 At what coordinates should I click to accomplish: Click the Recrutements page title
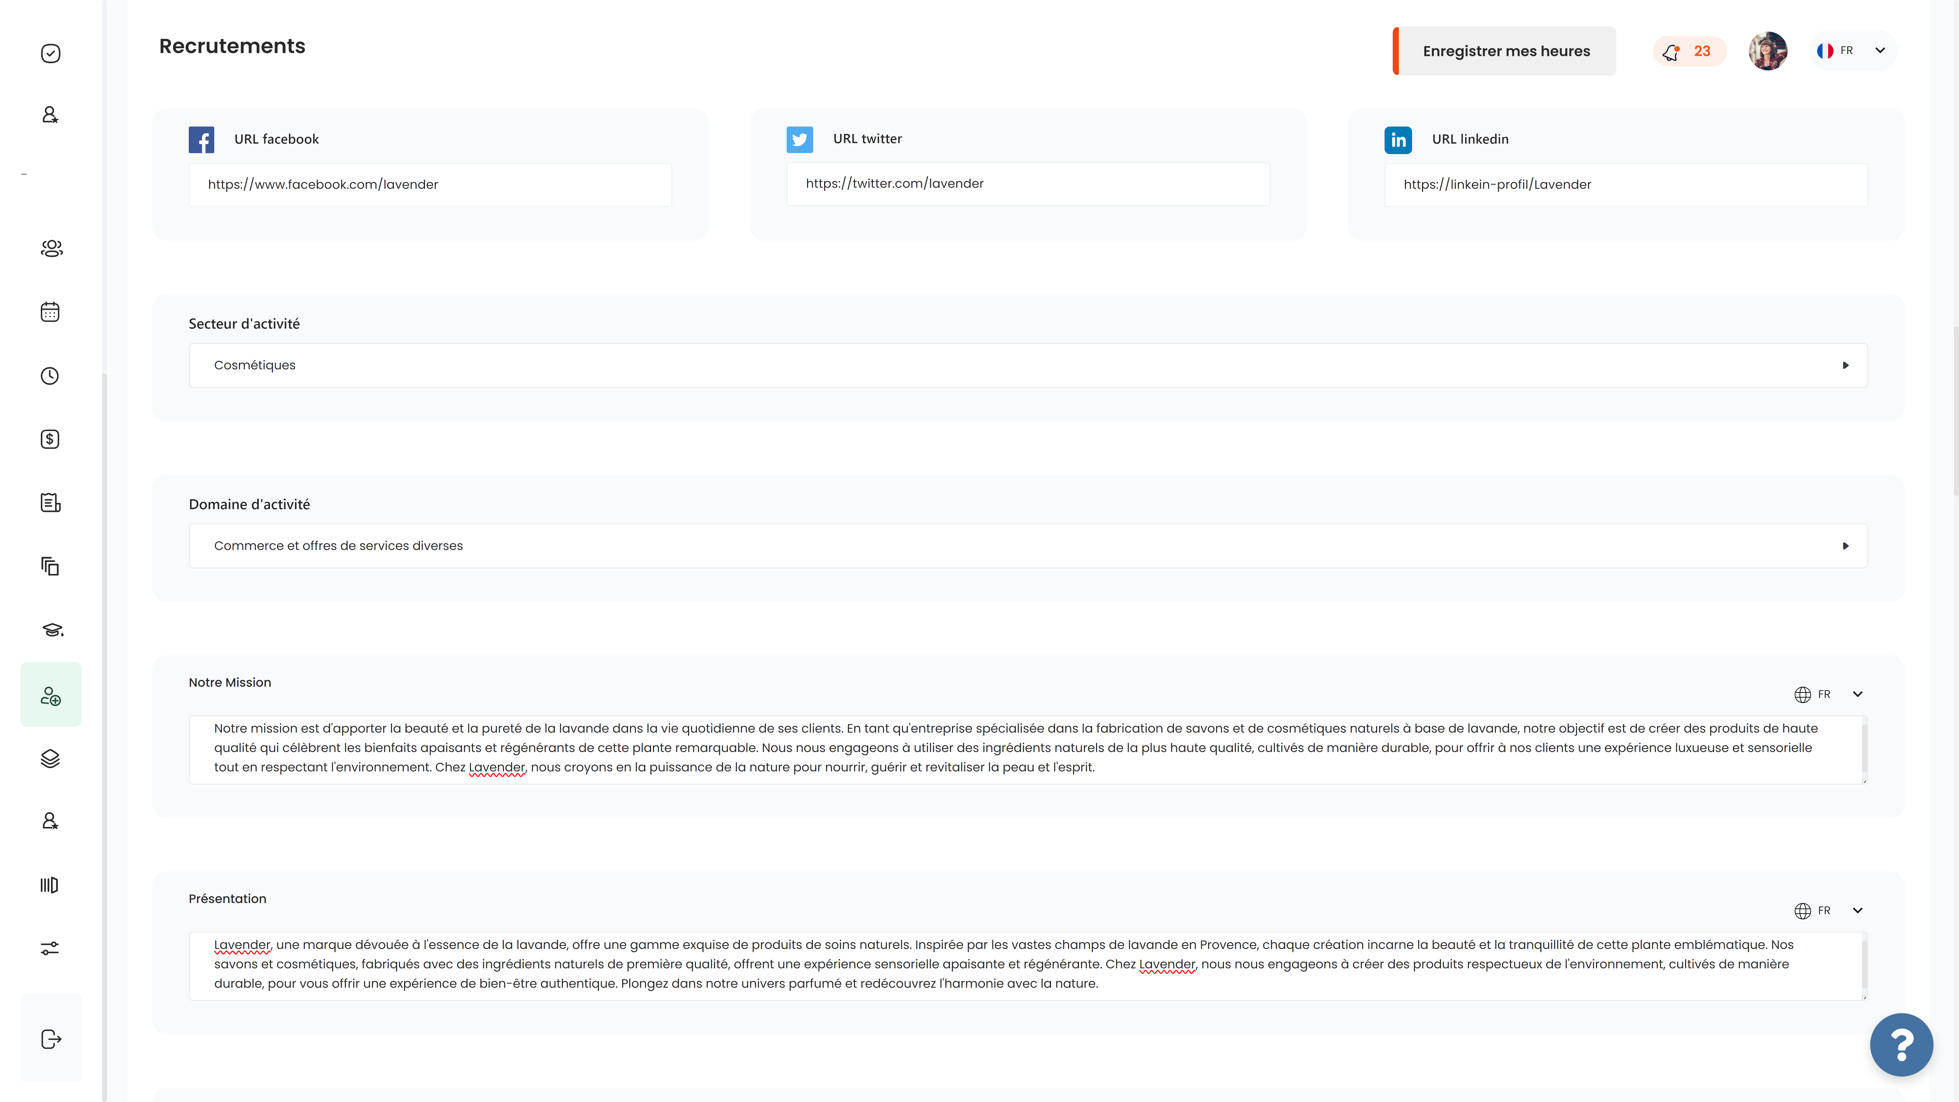click(x=232, y=46)
